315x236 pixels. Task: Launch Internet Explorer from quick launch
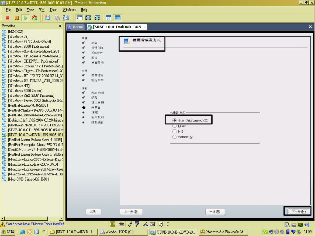[23, 232]
